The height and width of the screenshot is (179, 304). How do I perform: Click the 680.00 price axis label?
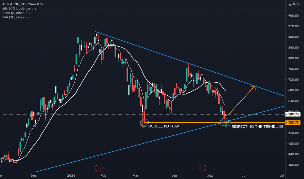[x=294, y=90]
